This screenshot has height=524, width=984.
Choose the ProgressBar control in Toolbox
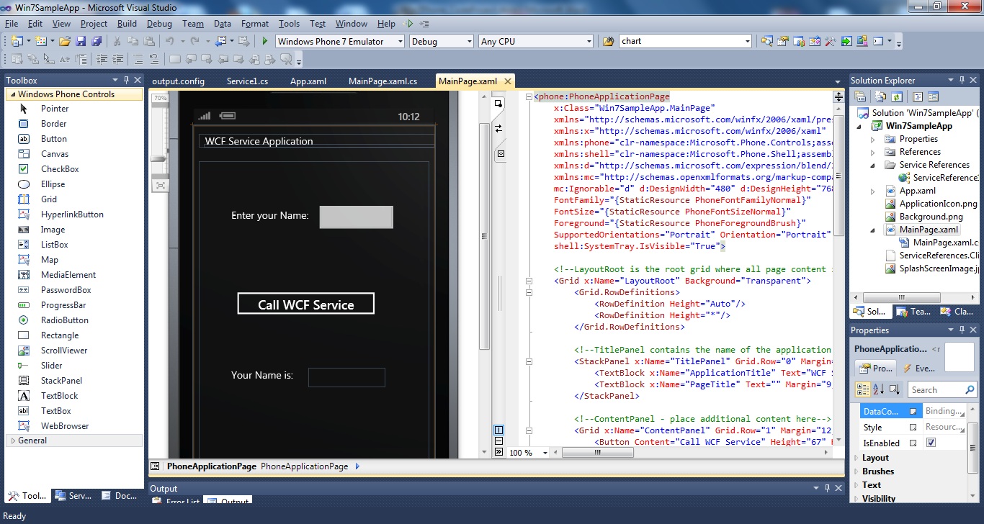tap(64, 305)
